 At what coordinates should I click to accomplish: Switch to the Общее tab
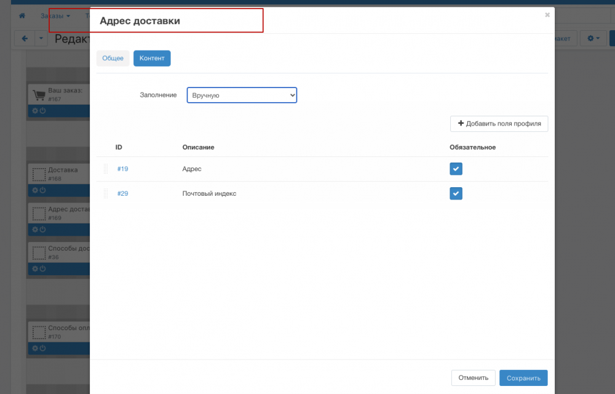tap(113, 58)
